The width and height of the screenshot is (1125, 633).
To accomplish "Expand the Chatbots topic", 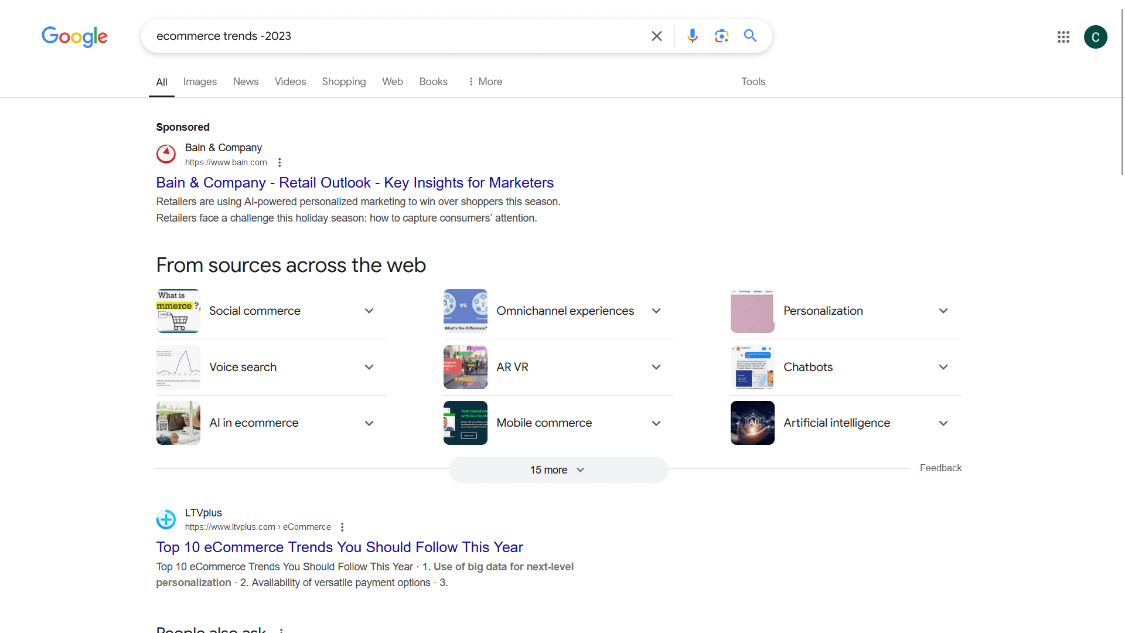I will point(943,367).
